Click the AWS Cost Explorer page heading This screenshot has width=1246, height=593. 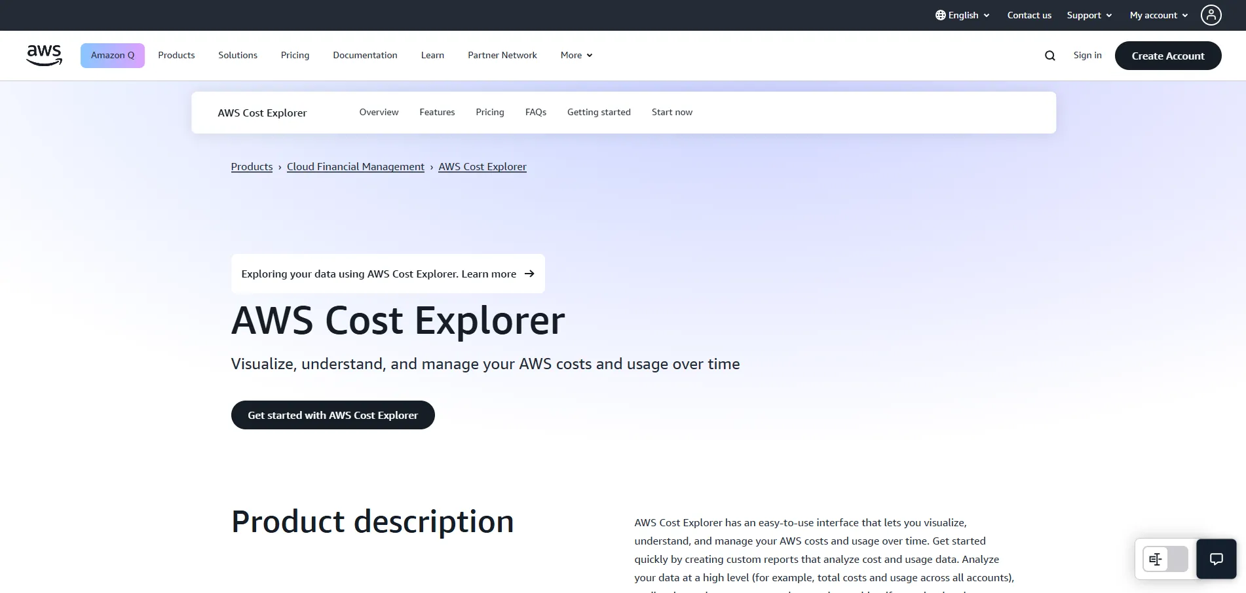click(398, 321)
